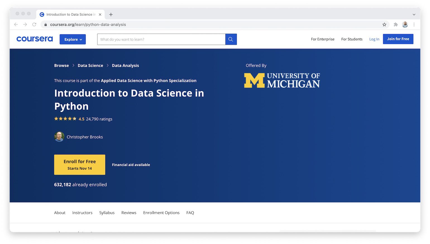The image size is (430, 244).
Task: Click the Coursera logo
Action: click(x=34, y=39)
